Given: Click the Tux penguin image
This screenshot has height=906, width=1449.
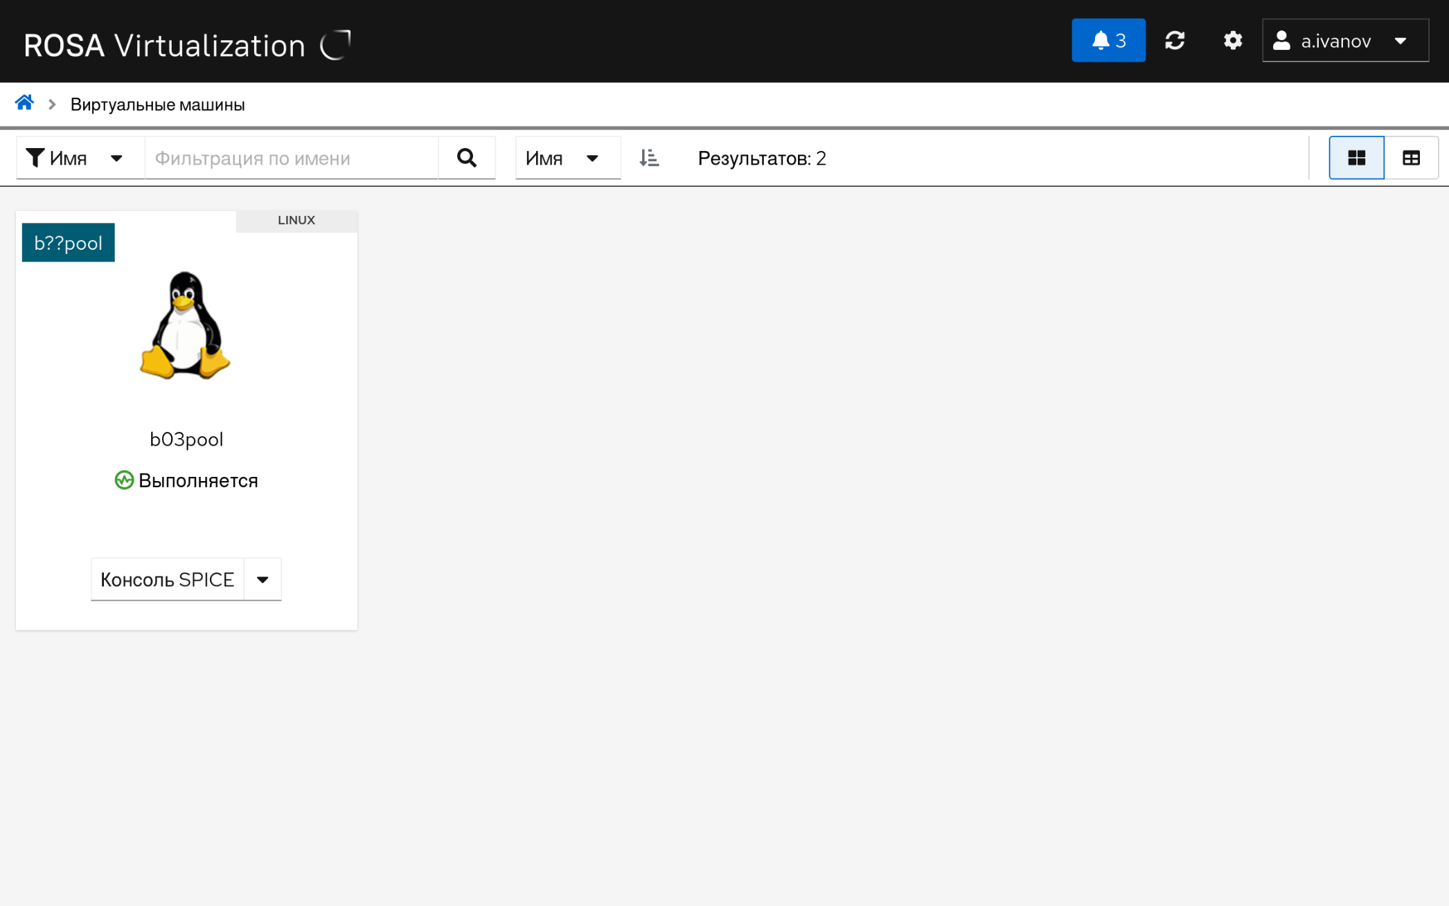Looking at the screenshot, I should point(185,325).
